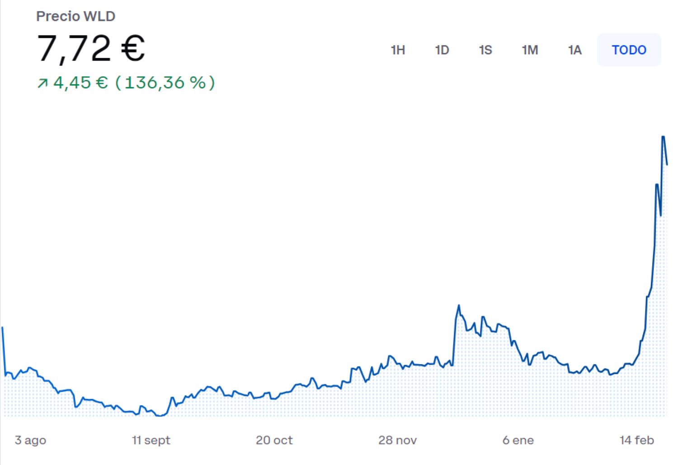This screenshot has height=465, width=678.
Task: Click the highlighted TODO range tab
Action: [629, 50]
